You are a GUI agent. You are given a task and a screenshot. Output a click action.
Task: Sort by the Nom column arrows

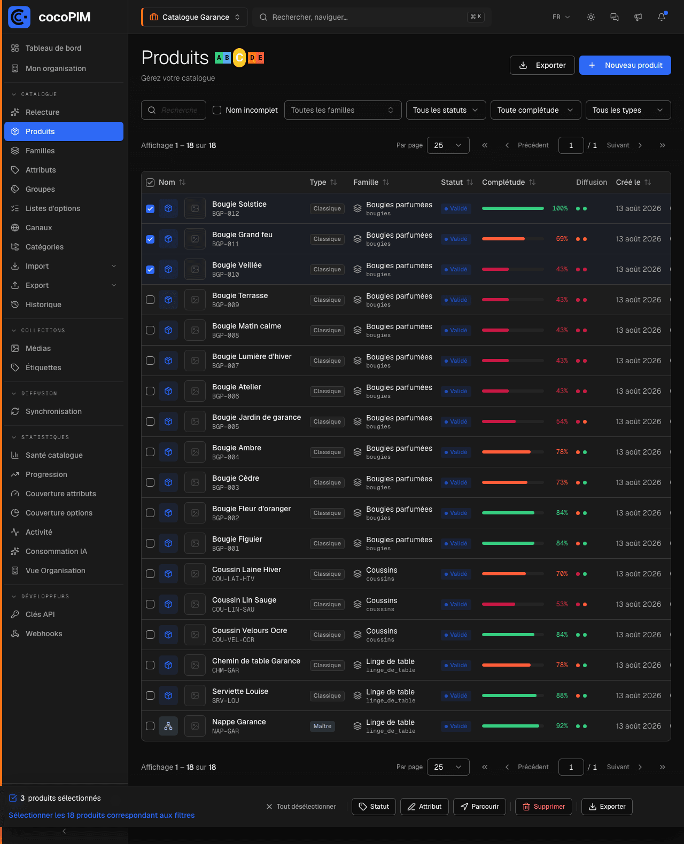[x=182, y=182]
